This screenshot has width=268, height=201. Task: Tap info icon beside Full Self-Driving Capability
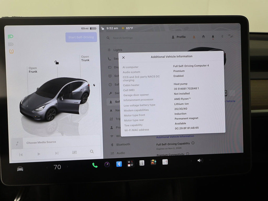(x=193, y=143)
